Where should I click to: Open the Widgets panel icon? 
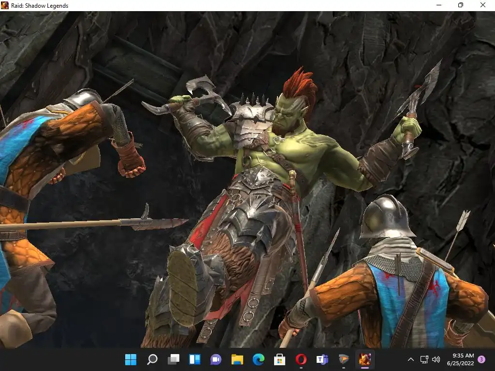pyautogui.click(x=194, y=359)
